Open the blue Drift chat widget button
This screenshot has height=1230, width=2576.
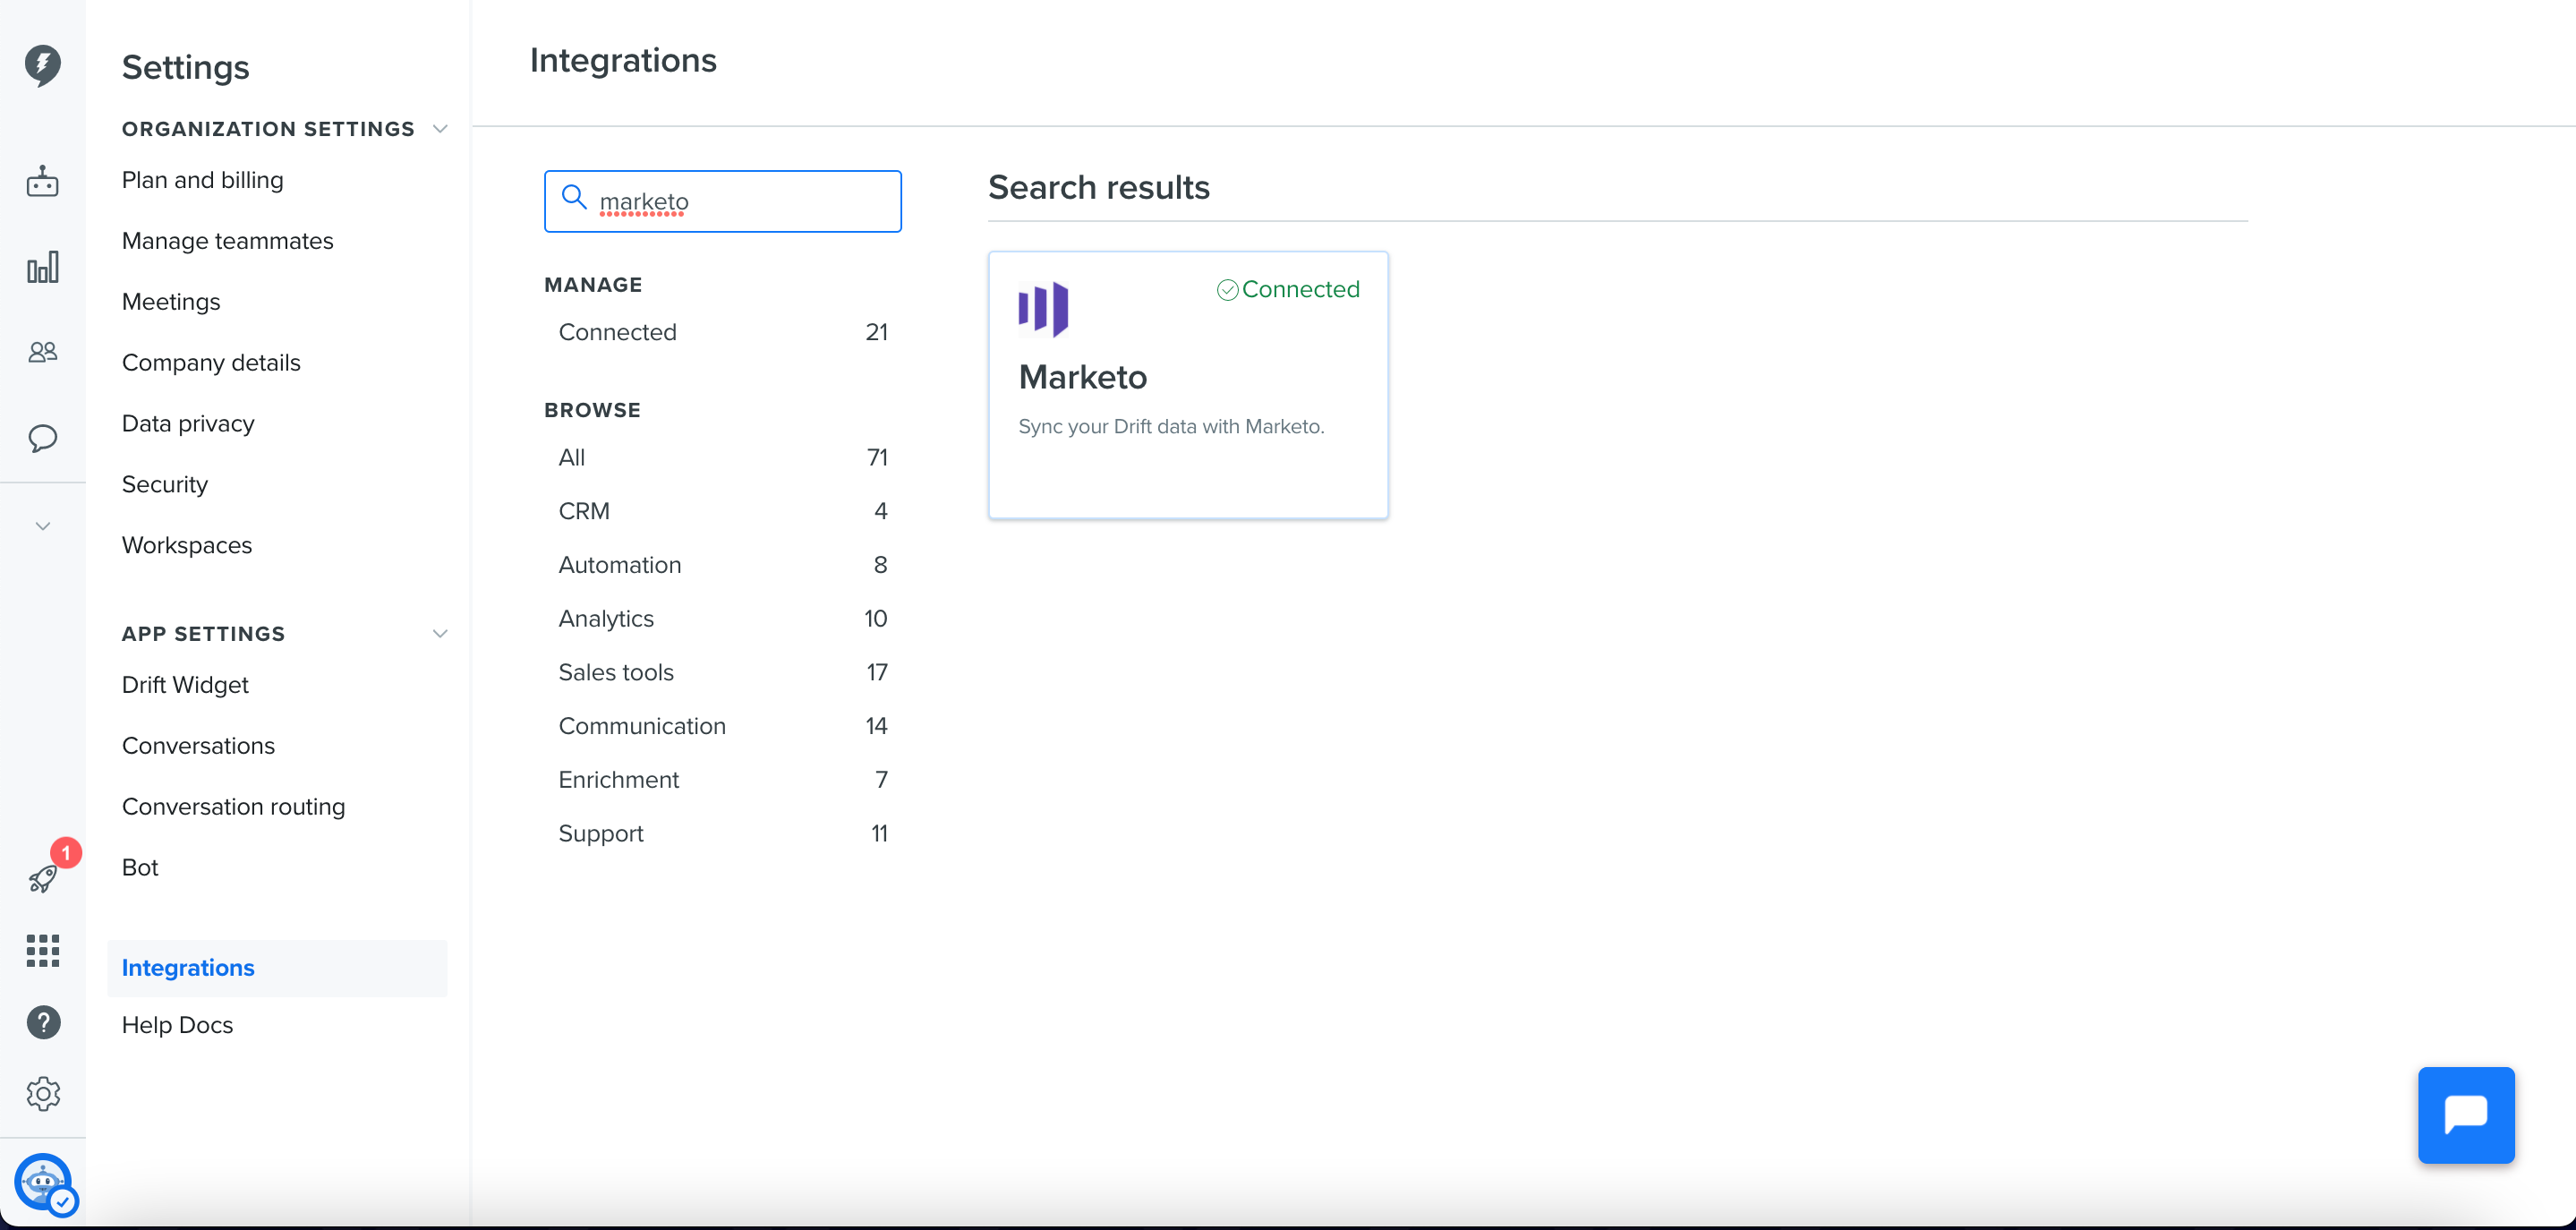(2466, 1115)
